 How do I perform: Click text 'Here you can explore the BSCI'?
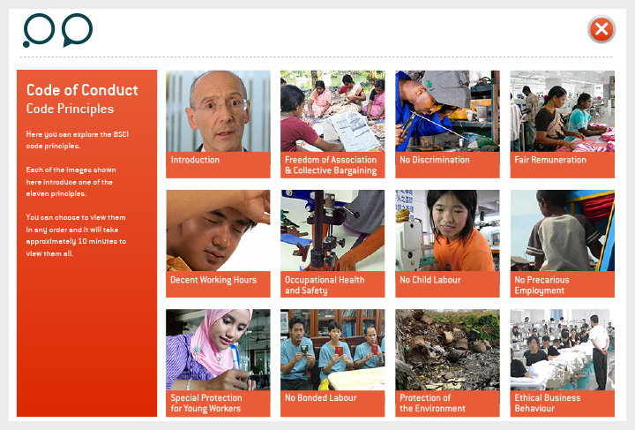coord(78,134)
